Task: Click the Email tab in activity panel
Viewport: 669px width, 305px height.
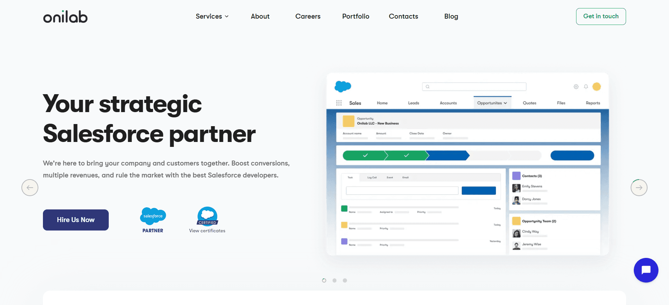Action: 405,177
